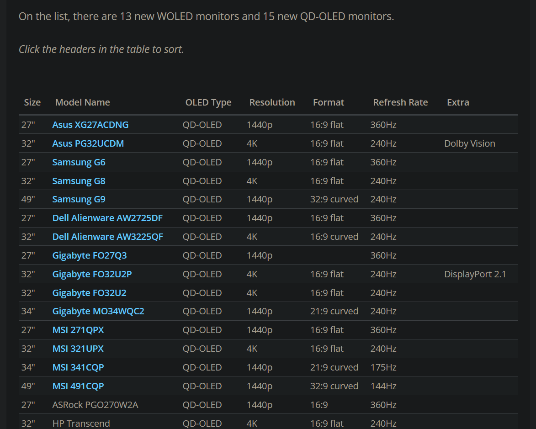Open the Samsung G9 link
The width and height of the screenshot is (536, 429).
click(x=79, y=199)
